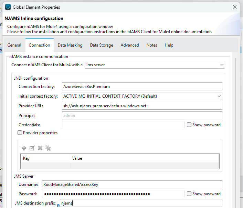Click the dialog's vertical scrollbar
Viewport: 243px width, 208px height.
(x=235, y=132)
